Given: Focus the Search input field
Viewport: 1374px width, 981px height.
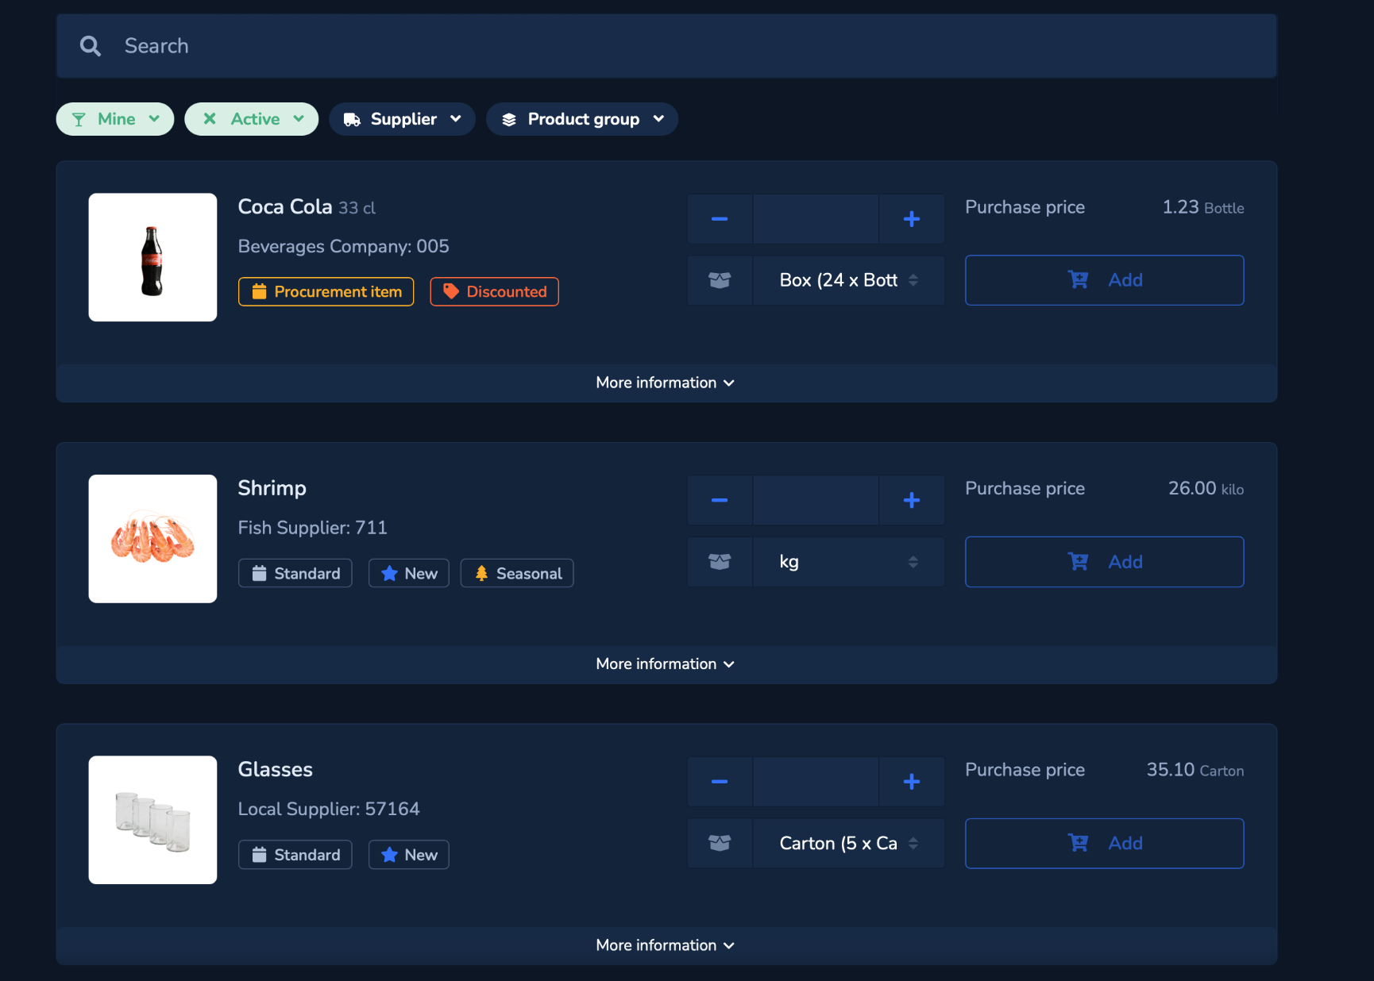Looking at the screenshot, I should click(666, 46).
